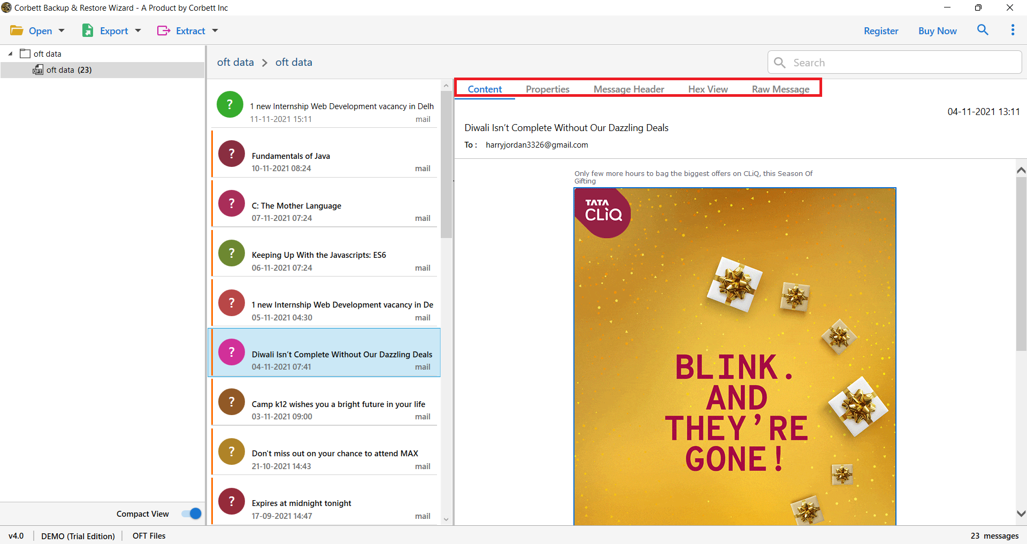Click the 23 messages status count
This screenshot has height=544, width=1027.
(x=995, y=536)
